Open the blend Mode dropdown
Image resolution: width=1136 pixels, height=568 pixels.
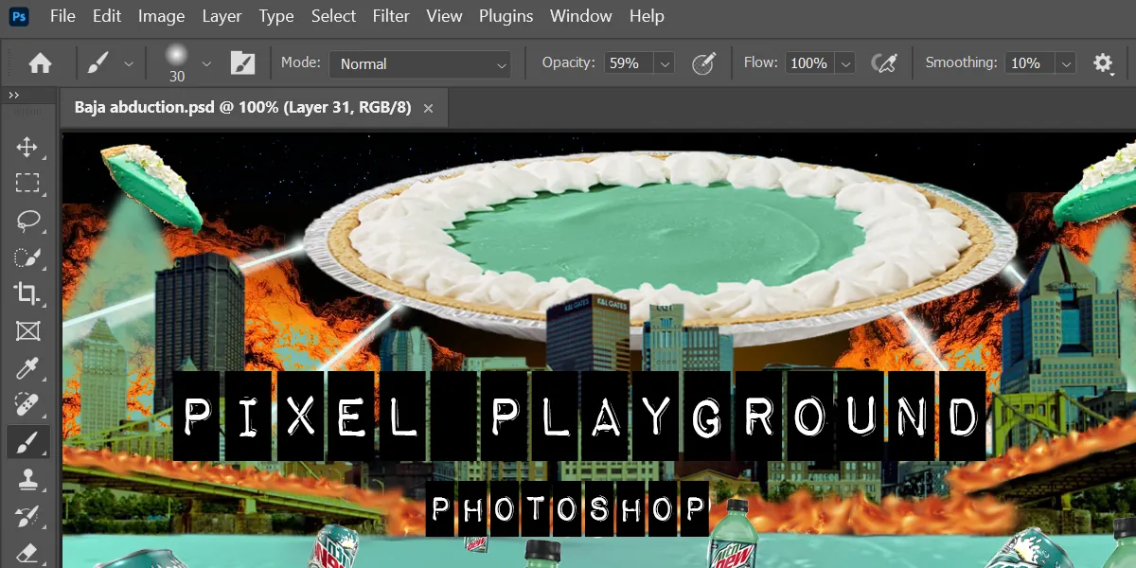click(x=419, y=63)
